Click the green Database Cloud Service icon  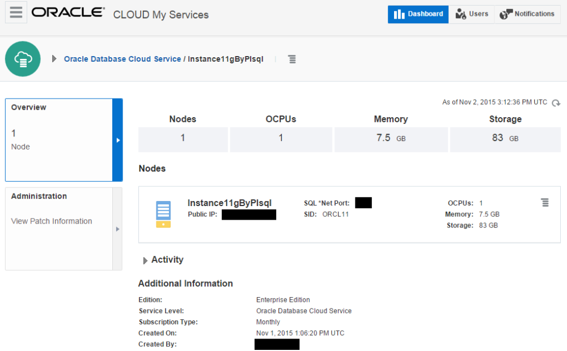point(23,58)
